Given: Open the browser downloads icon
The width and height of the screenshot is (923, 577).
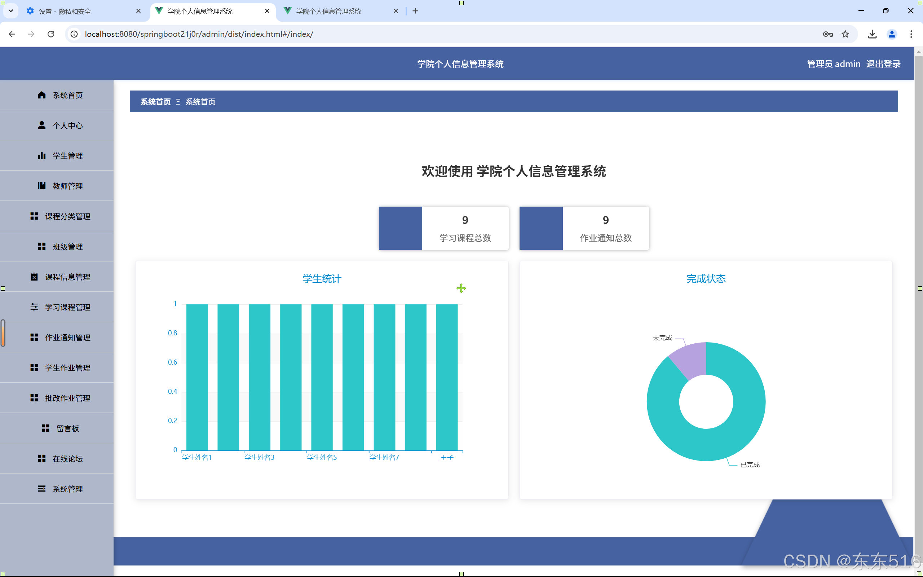Looking at the screenshot, I should [872, 34].
